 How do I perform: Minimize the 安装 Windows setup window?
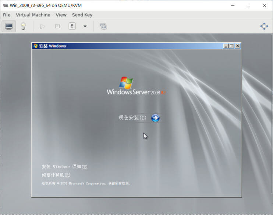226,46
